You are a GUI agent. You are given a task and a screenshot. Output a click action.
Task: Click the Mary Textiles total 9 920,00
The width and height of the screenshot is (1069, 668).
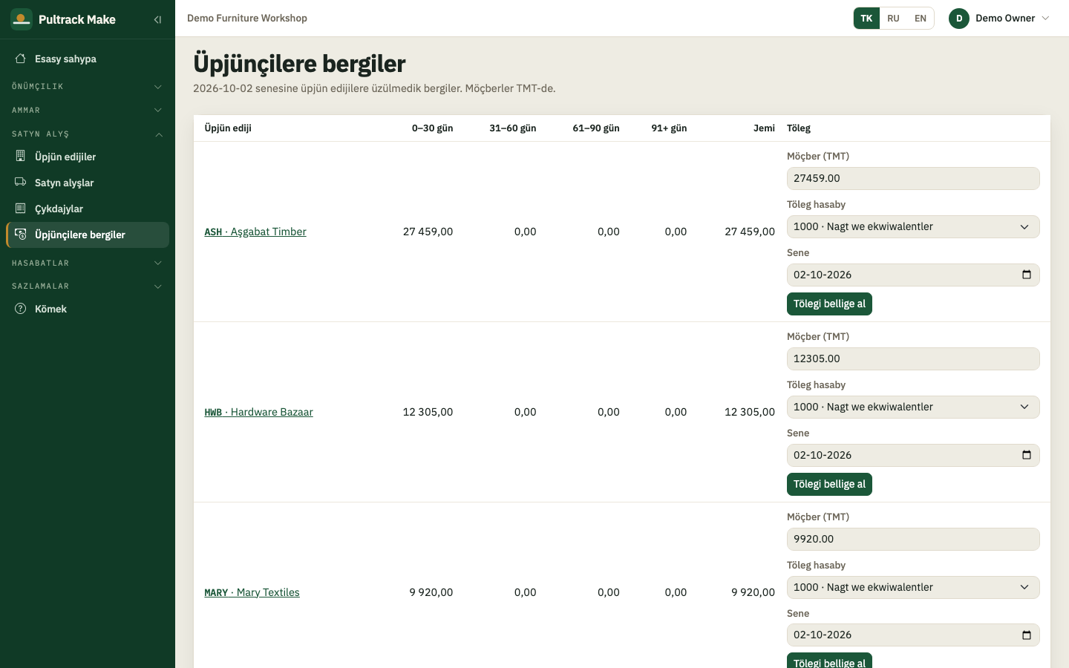coord(753,592)
